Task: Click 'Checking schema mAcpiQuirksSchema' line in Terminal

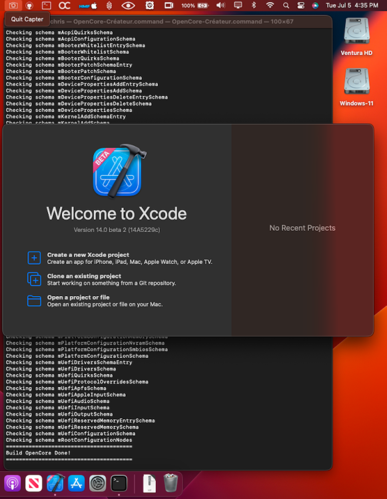Action: (x=59, y=33)
